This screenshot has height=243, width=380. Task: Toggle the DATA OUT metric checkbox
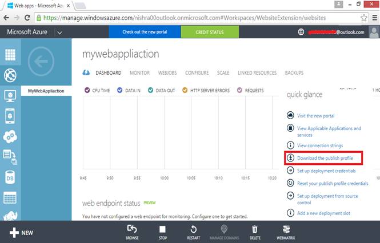point(150,90)
